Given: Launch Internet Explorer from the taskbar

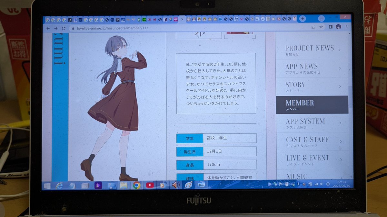Looking at the screenshot, I should coord(59,185).
